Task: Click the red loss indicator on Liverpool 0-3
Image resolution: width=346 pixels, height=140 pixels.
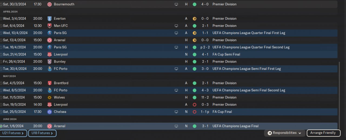Action: click(194, 105)
